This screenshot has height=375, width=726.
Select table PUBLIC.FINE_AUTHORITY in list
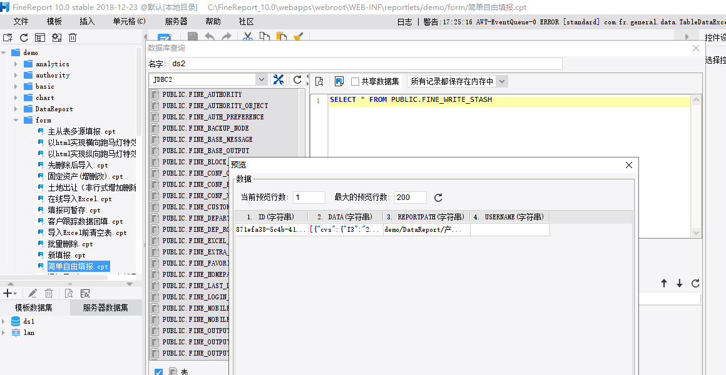[202, 94]
